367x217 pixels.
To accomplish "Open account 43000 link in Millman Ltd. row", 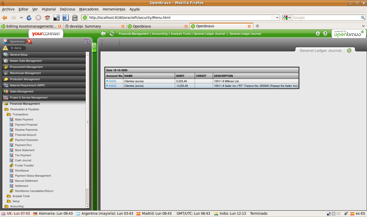I will (112, 81).
